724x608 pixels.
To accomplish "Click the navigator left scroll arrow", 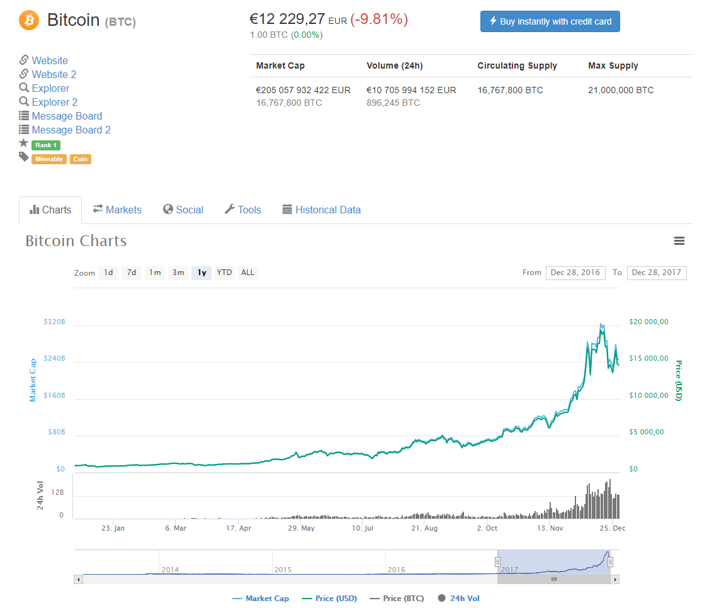I will coord(79,580).
